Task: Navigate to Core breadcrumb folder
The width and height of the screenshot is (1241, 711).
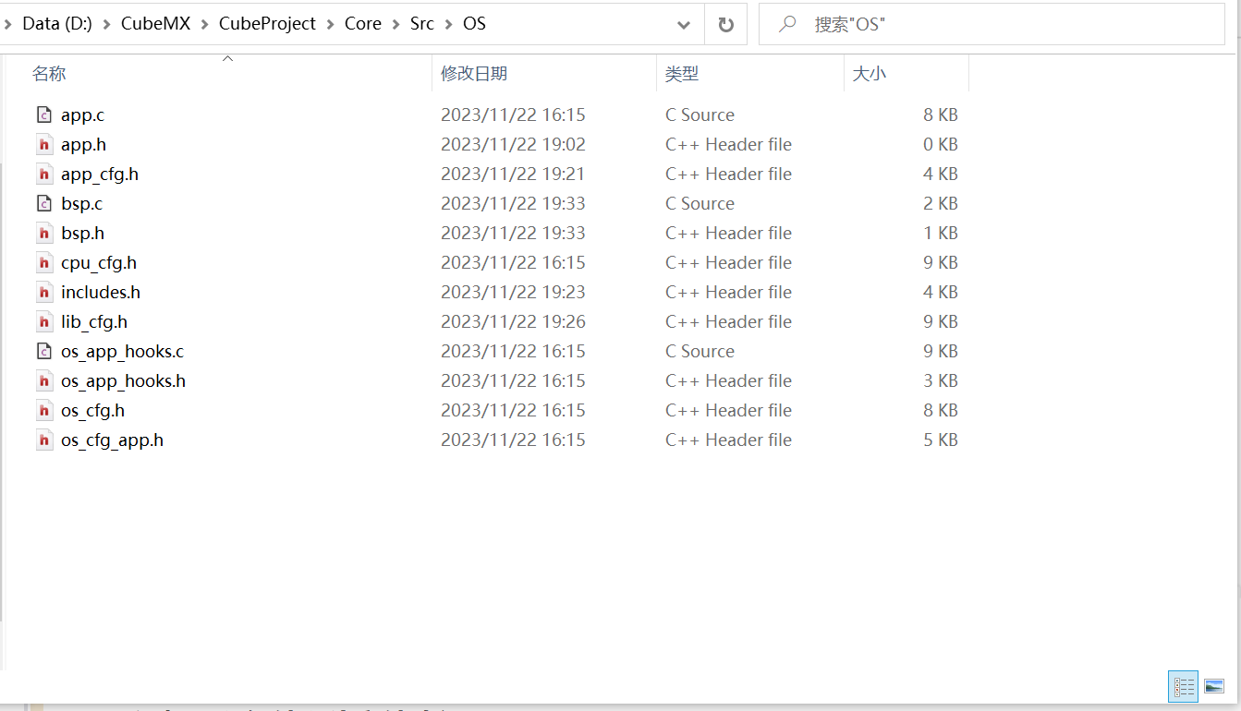Action: pyautogui.click(x=363, y=24)
